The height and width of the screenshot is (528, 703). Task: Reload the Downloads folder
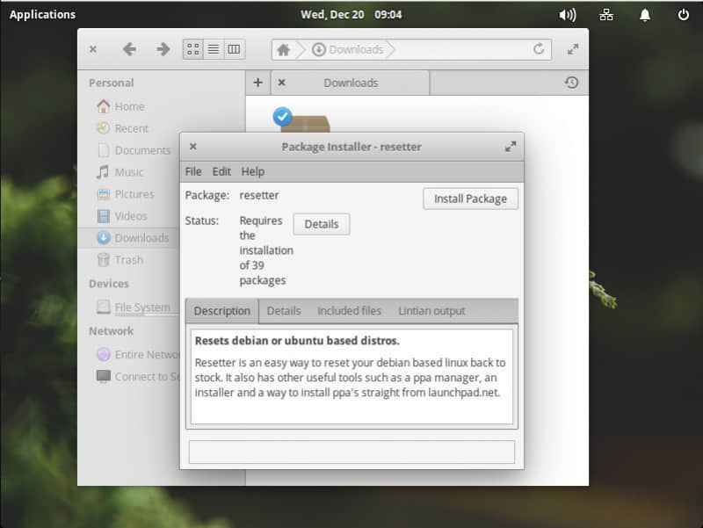539,49
